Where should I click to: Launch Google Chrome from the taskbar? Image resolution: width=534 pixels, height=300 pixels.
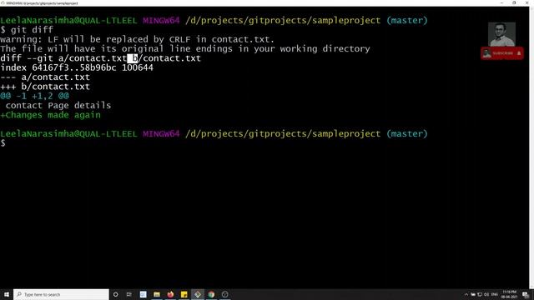(x=211, y=294)
